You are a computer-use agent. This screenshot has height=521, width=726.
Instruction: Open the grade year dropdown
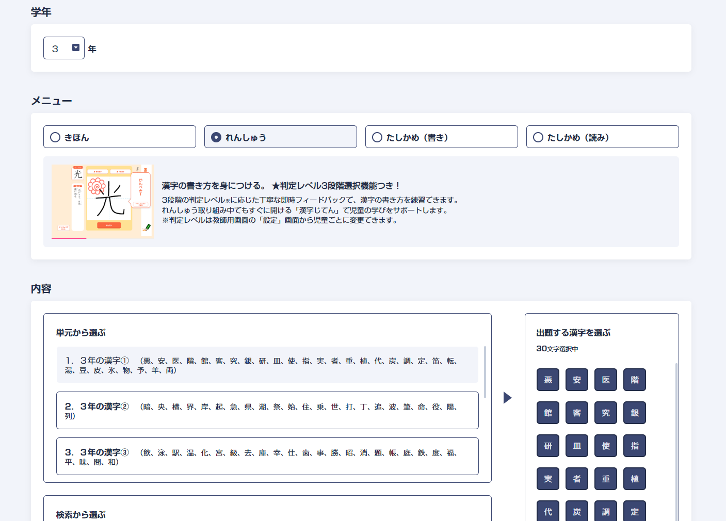64,48
